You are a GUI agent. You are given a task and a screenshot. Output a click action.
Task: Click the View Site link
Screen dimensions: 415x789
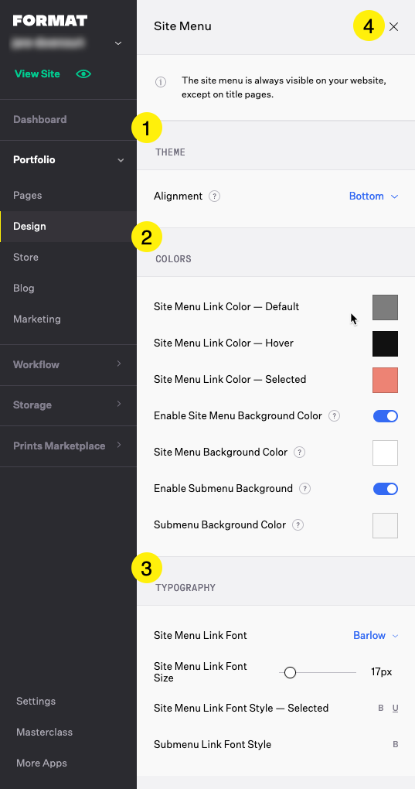(x=37, y=74)
